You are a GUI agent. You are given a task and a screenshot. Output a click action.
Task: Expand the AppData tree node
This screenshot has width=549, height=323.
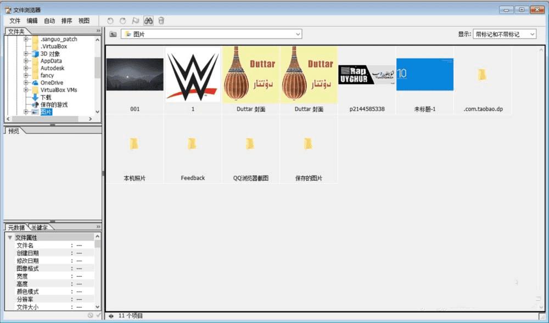tap(26, 61)
